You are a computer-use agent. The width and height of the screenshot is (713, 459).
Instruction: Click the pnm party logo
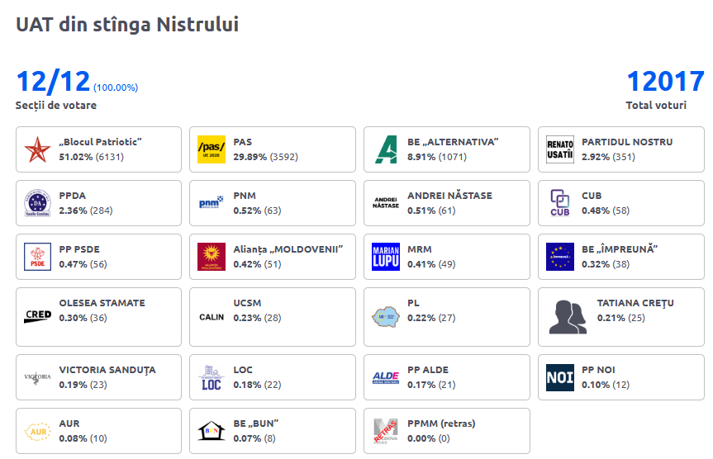(x=212, y=202)
